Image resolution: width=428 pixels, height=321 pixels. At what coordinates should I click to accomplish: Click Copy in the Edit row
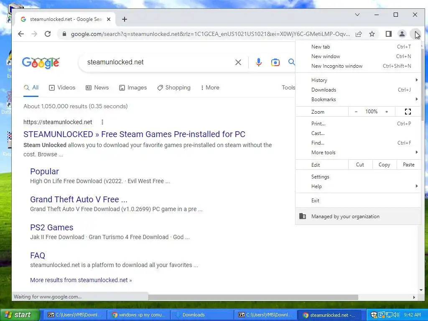(384, 165)
